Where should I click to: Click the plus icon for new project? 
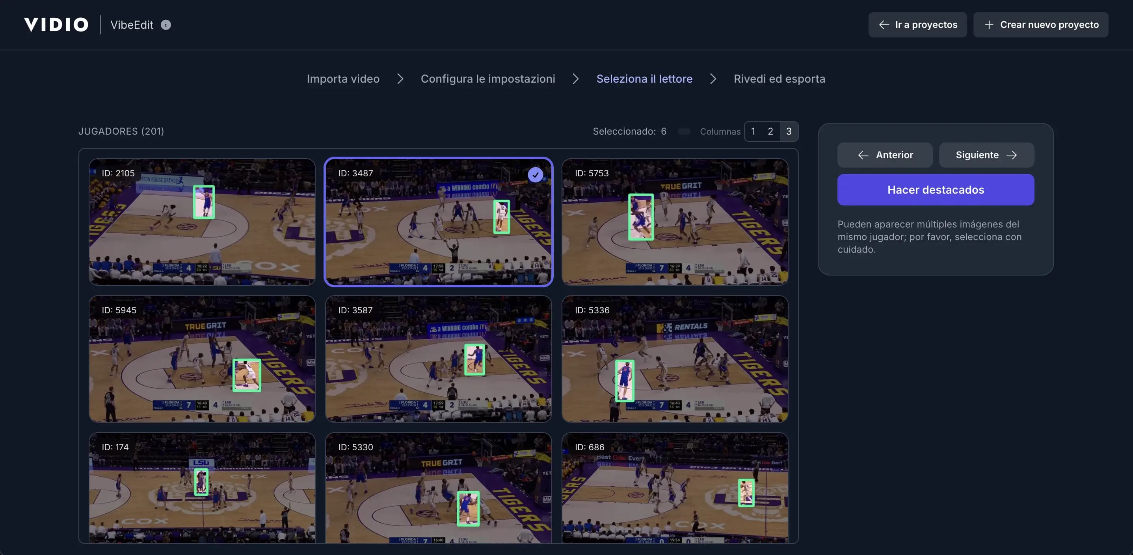coord(989,25)
